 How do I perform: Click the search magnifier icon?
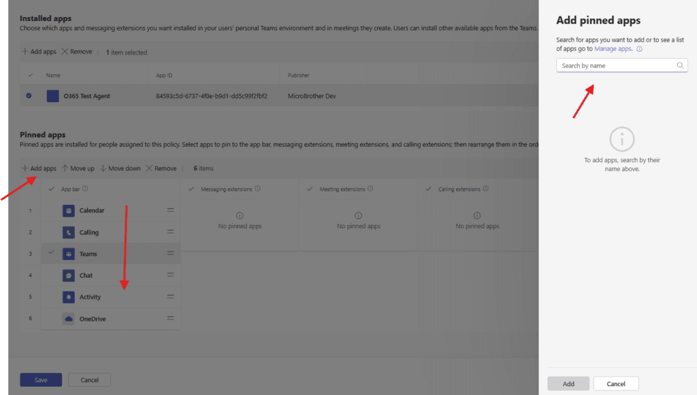680,66
